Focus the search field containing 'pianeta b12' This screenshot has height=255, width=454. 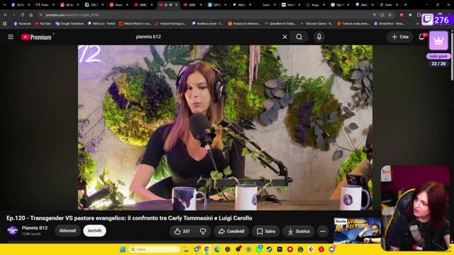pos(207,37)
